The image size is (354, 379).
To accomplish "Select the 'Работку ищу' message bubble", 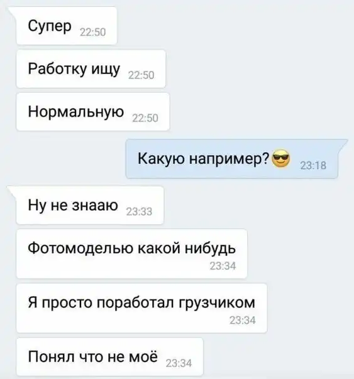I will tap(91, 68).
